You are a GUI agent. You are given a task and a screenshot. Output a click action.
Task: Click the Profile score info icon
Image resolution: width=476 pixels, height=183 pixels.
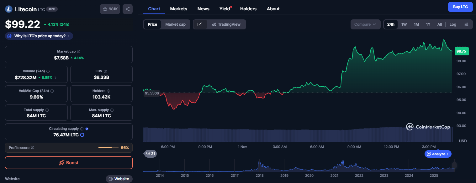pos(33,148)
